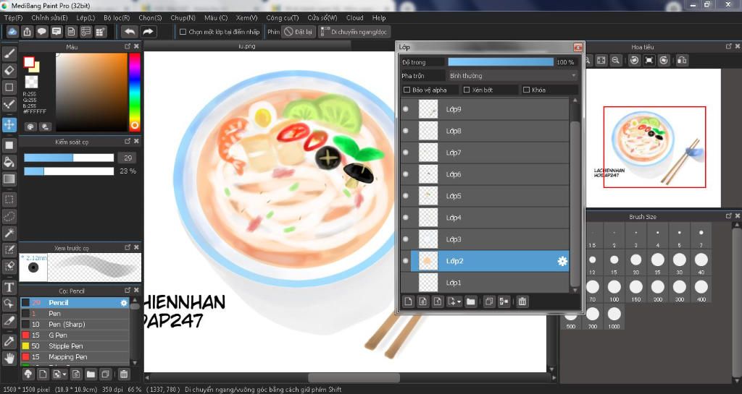Undock the 'Kiểm soát cọ' panel
This screenshot has width=742, height=394.
pos(128,141)
